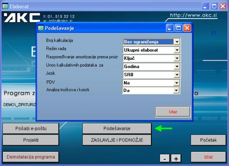The height and width of the screenshot is (166, 229).
Task: Open ZAGLAVLJE i PODNOŽJE button
Action: click(117, 140)
